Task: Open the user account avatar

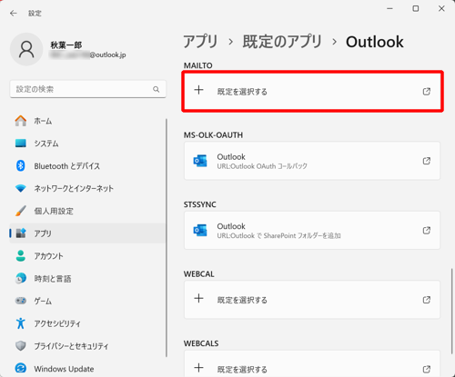Action: [x=26, y=49]
